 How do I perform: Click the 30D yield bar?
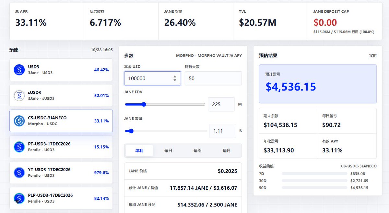click(314, 181)
